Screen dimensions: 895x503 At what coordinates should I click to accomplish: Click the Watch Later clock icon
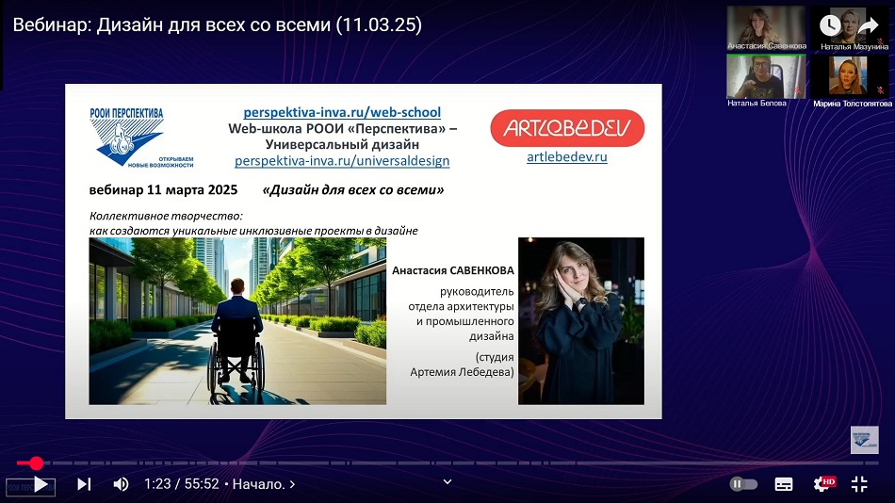pyautogui.click(x=830, y=25)
